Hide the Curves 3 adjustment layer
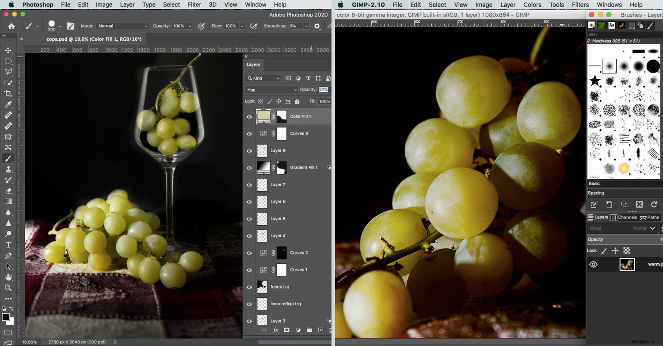The width and height of the screenshot is (663, 346). (249, 133)
